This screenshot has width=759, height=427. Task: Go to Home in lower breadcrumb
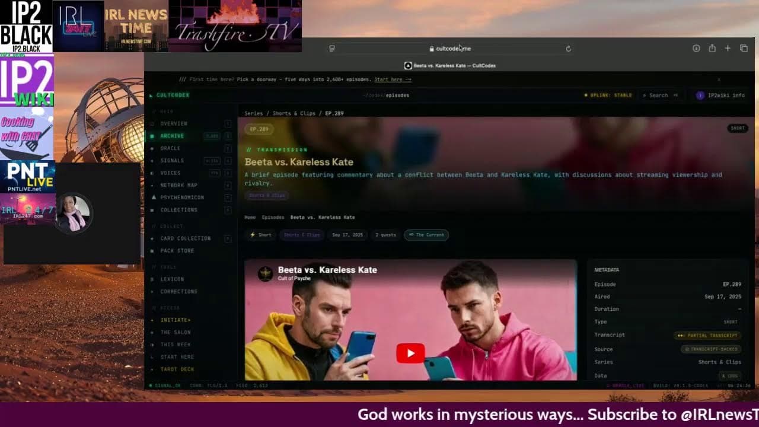(x=250, y=218)
